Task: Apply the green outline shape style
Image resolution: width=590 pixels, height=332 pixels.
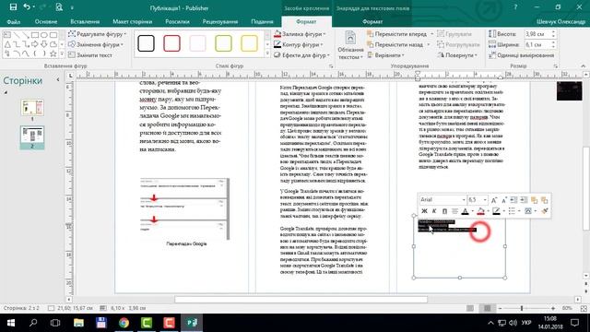Action: 223,43
